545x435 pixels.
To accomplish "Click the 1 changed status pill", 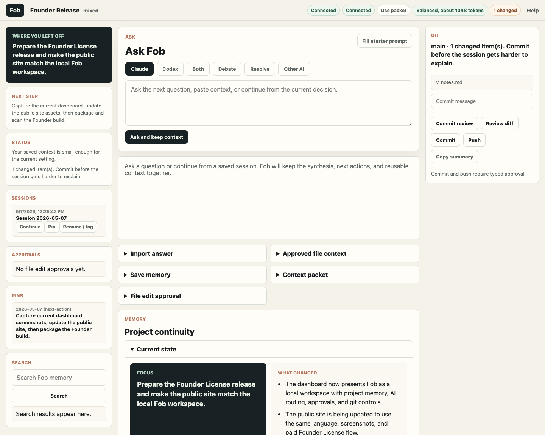I will [505, 10].
